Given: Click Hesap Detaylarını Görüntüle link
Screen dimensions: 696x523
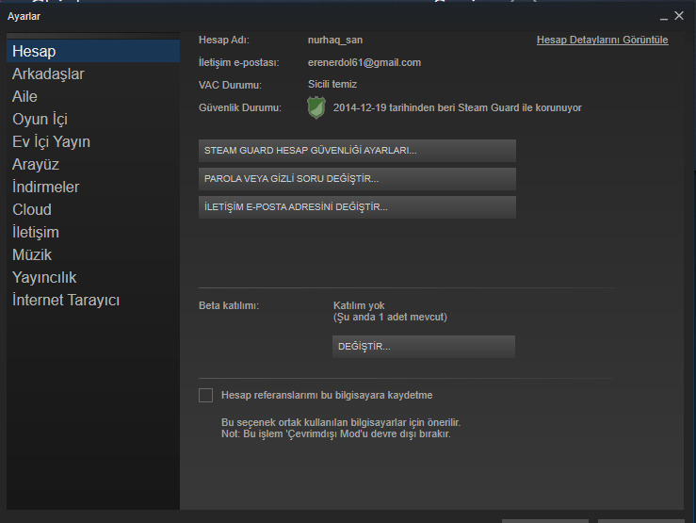Looking at the screenshot, I should (x=603, y=40).
